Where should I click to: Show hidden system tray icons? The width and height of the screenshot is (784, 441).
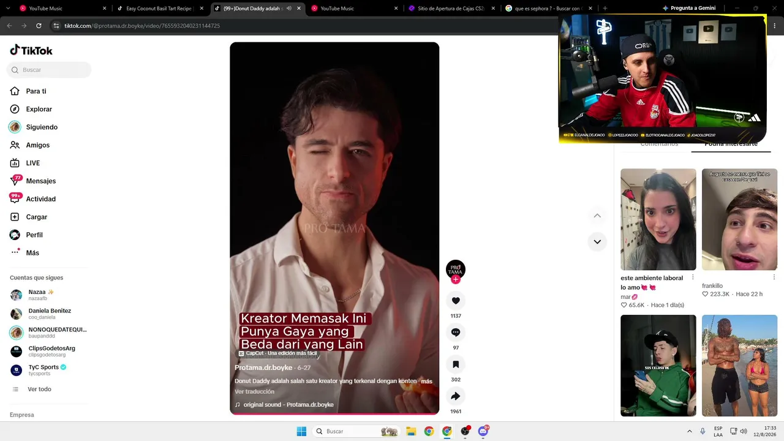(689, 431)
